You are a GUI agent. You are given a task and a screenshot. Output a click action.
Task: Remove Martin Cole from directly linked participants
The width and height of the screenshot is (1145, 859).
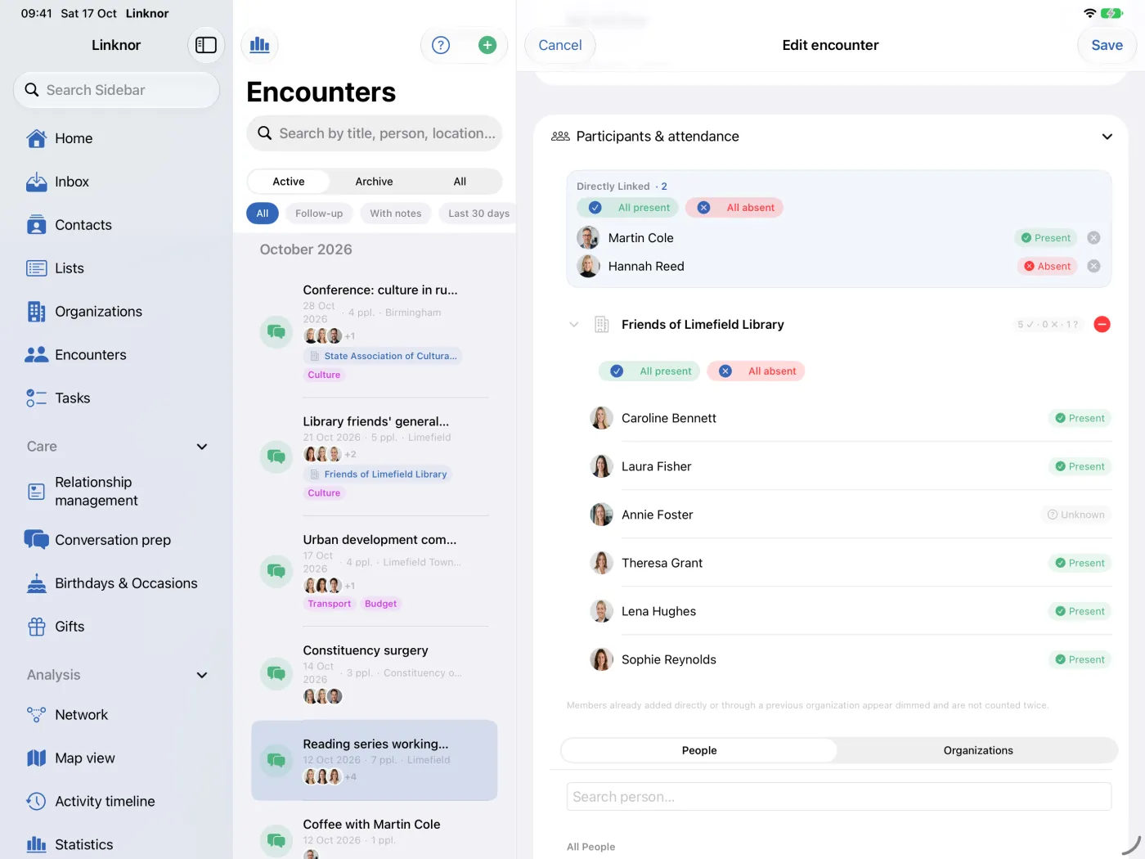(1093, 238)
